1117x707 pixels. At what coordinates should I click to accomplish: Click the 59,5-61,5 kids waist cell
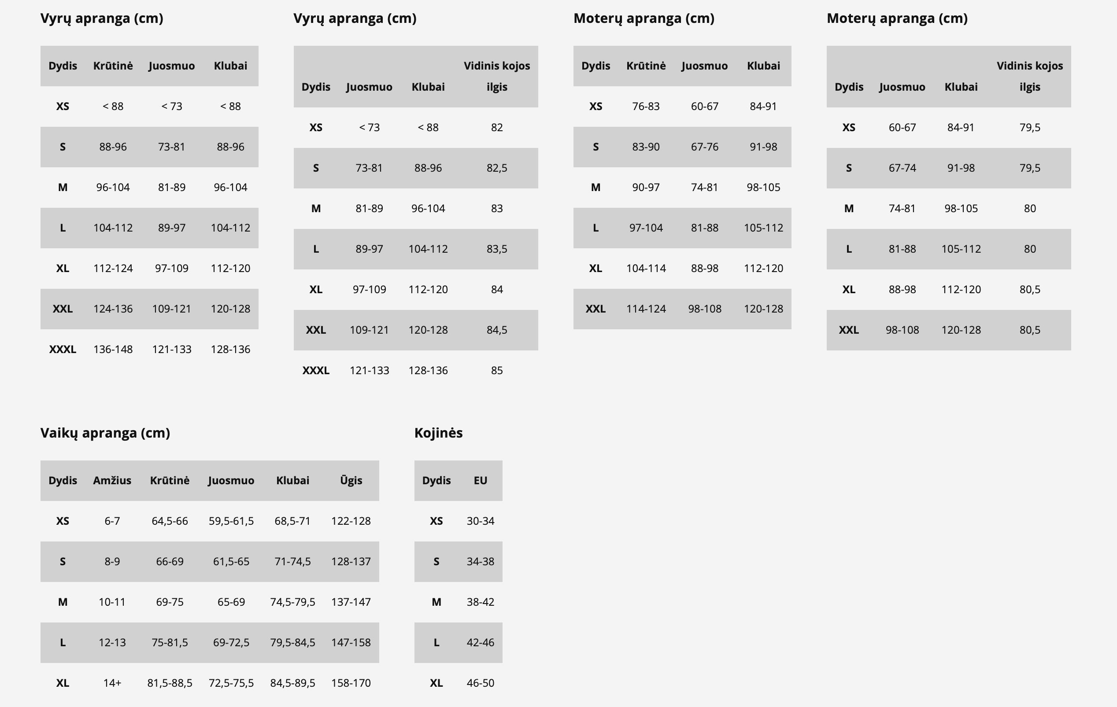click(x=231, y=521)
